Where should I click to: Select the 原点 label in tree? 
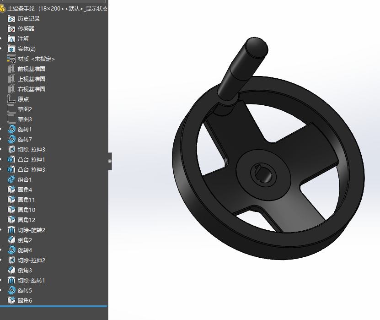pos(23,99)
